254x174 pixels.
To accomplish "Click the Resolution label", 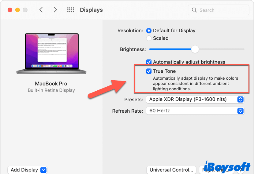I will click(x=130, y=31).
